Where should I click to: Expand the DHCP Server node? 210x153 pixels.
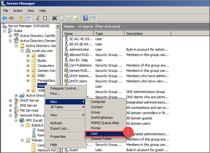[x=10, y=101]
